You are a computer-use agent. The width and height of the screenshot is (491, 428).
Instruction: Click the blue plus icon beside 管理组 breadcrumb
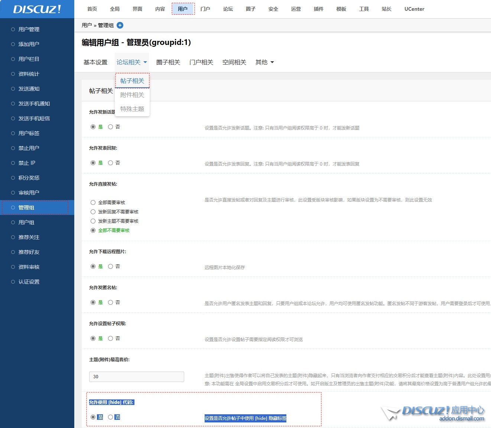coord(120,25)
